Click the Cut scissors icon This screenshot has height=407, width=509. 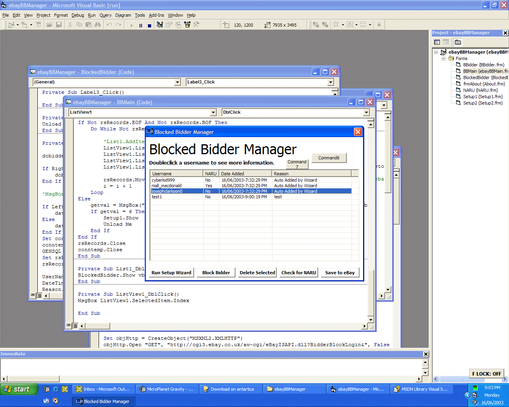click(70, 25)
